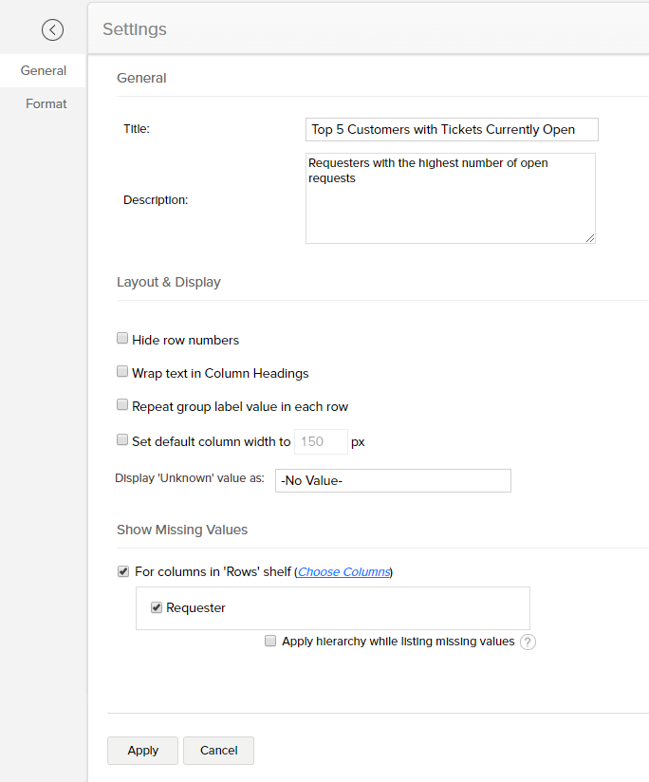The image size is (649, 782).
Task: Click the Settings page heading
Action: click(135, 29)
